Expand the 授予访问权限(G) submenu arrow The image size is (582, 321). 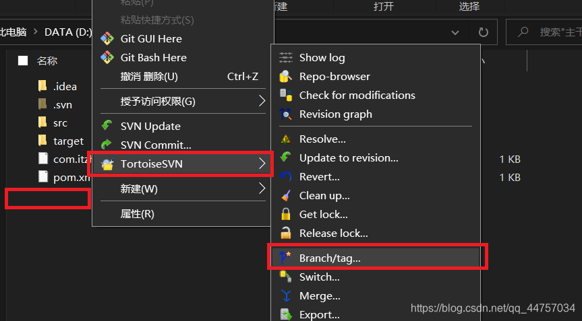262,102
